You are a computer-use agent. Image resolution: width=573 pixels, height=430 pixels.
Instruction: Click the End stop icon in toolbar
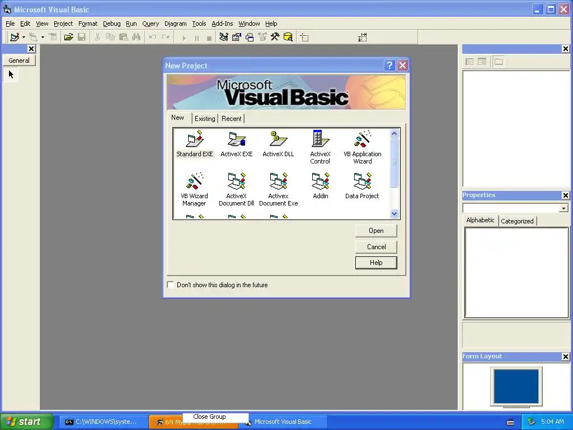[209, 38]
